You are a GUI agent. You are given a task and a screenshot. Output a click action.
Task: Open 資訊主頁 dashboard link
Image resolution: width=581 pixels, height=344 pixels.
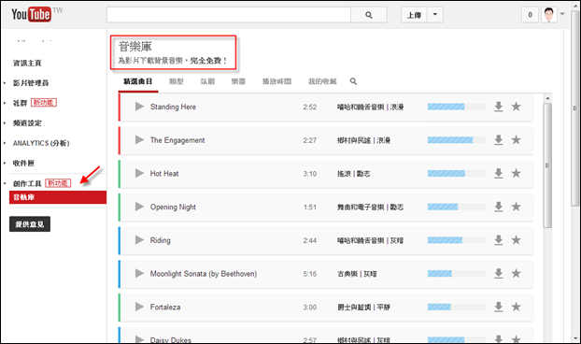click(27, 63)
